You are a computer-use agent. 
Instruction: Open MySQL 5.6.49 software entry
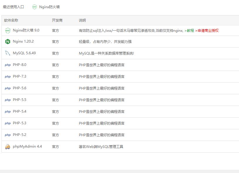pyautogui.click(x=24, y=53)
